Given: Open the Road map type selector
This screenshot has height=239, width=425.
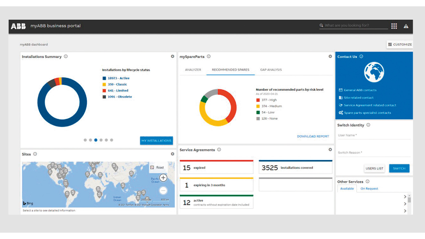Looking at the screenshot, I should tap(157, 168).
